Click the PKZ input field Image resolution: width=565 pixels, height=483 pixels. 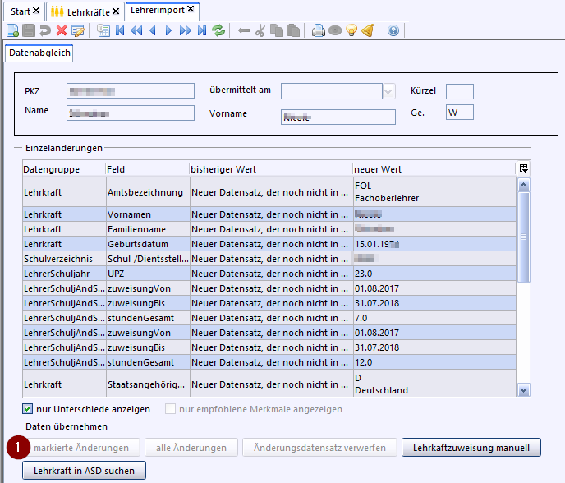tap(131, 91)
